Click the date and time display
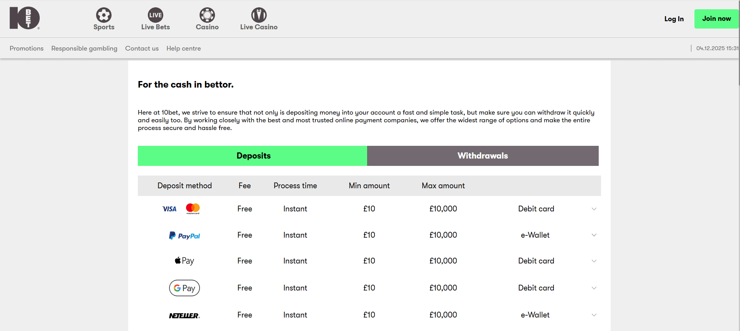Image resolution: width=740 pixels, height=331 pixels. coord(717,48)
